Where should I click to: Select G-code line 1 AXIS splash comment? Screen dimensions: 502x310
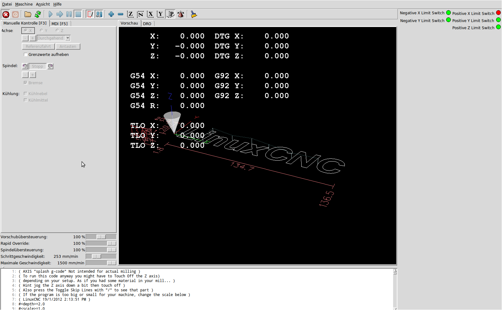[79, 271]
